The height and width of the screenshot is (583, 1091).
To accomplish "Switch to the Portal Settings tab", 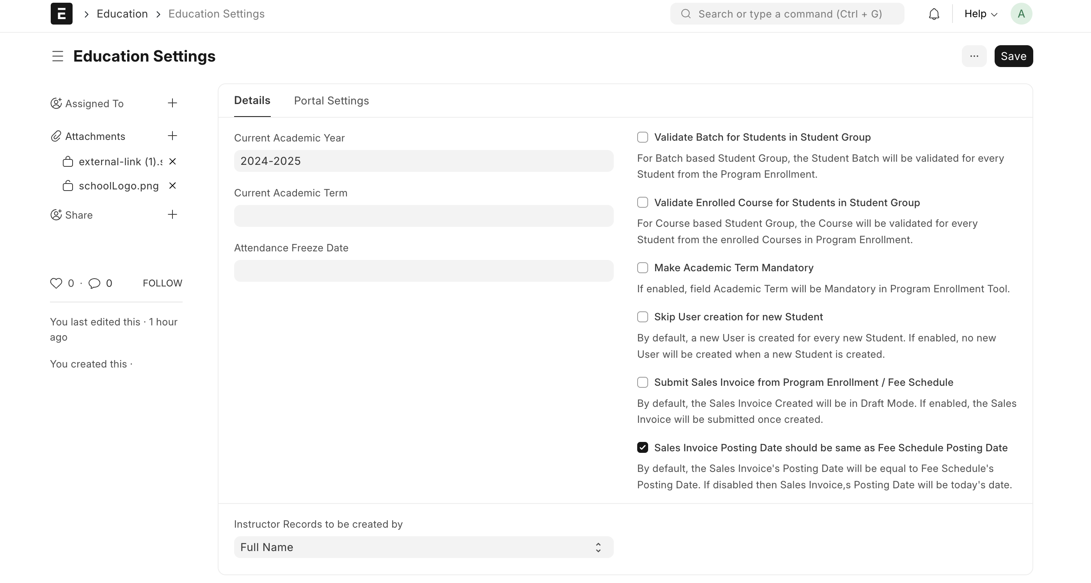I will [x=331, y=101].
